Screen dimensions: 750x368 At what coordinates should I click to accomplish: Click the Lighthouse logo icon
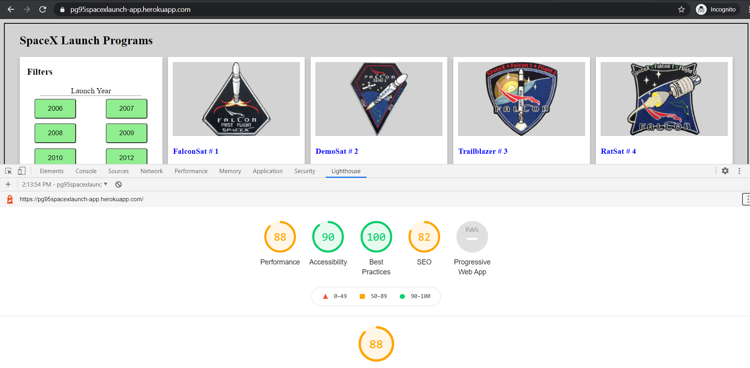[10, 199]
